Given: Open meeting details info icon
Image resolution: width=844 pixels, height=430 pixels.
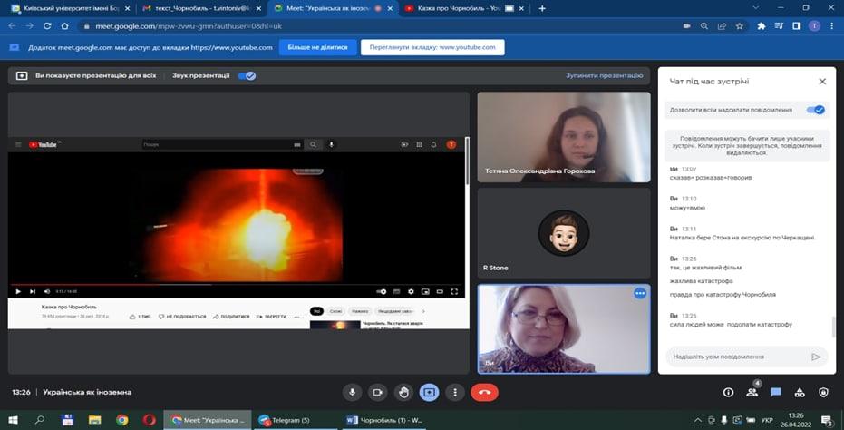Looking at the screenshot, I should 728,392.
